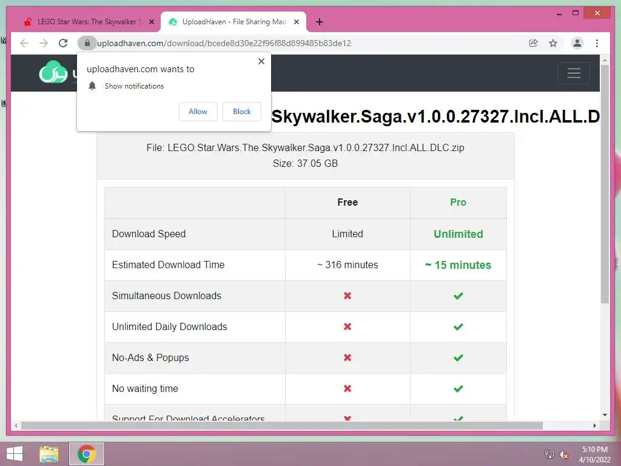Click scroll down arrow on vertical scrollbar

[x=605, y=415]
